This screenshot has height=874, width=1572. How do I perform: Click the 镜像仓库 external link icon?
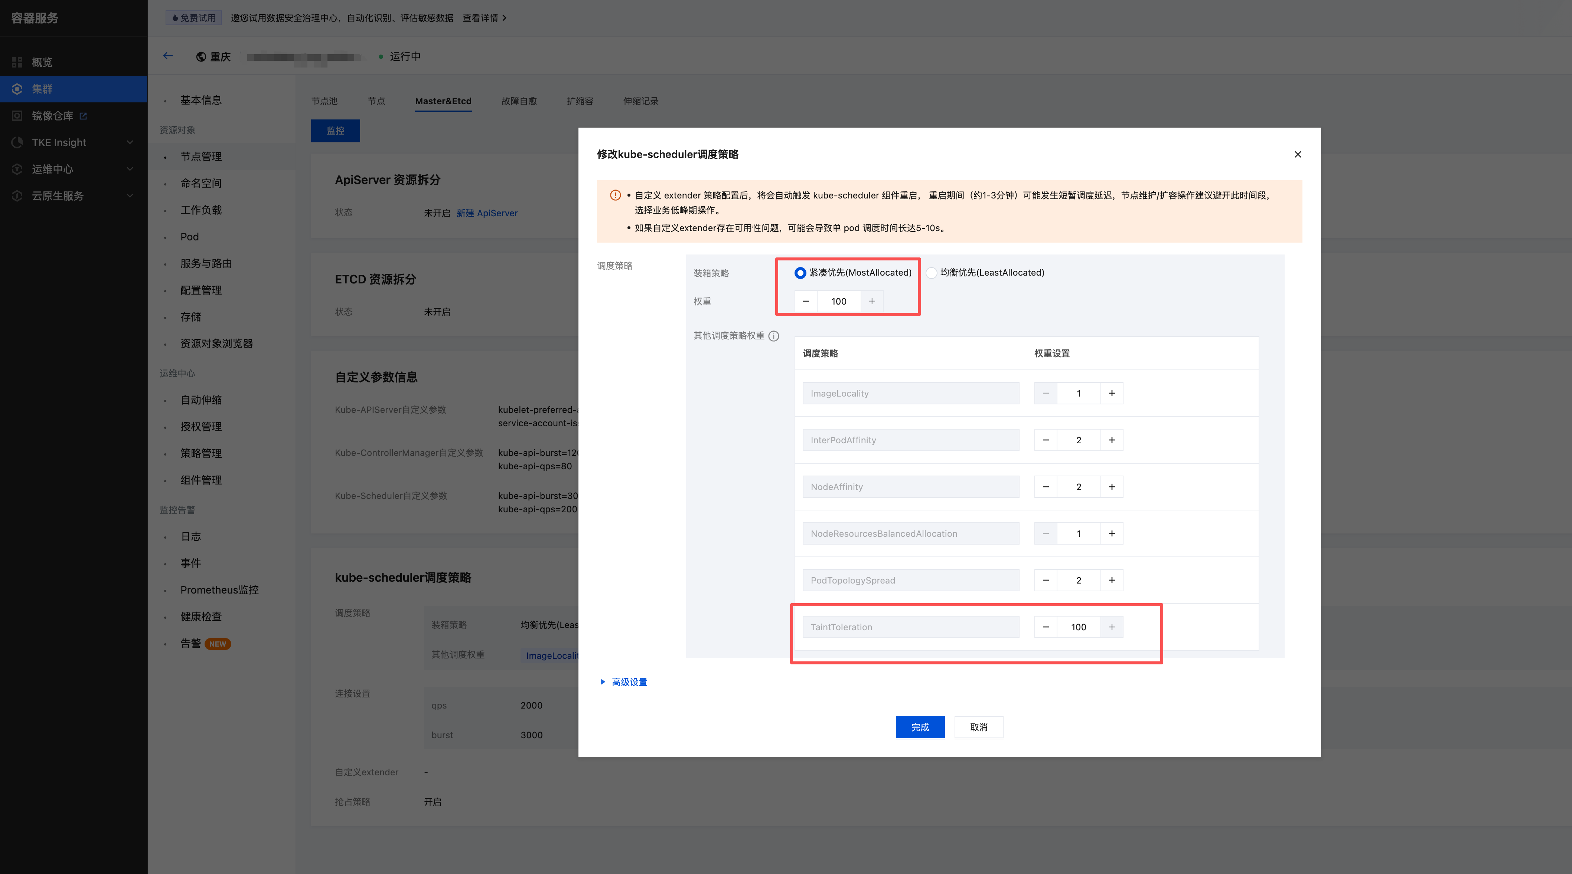click(84, 116)
